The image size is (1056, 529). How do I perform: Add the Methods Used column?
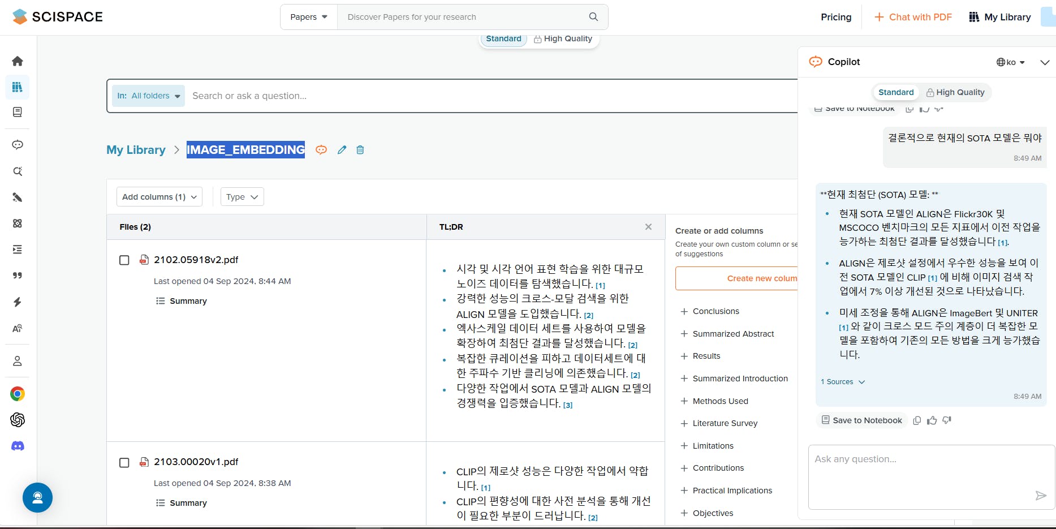coord(714,401)
